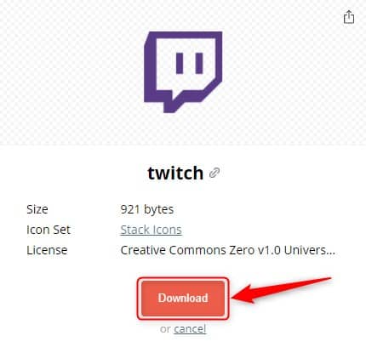The image size is (366, 353).
Task: Click the truncated ellipsis of license text
Action: 331,251
